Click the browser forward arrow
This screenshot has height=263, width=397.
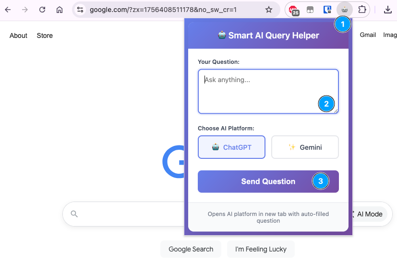[x=25, y=10]
